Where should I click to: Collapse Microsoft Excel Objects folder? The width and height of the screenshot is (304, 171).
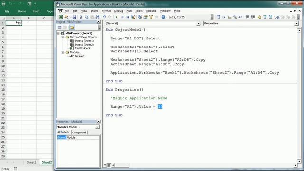point(63,37)
